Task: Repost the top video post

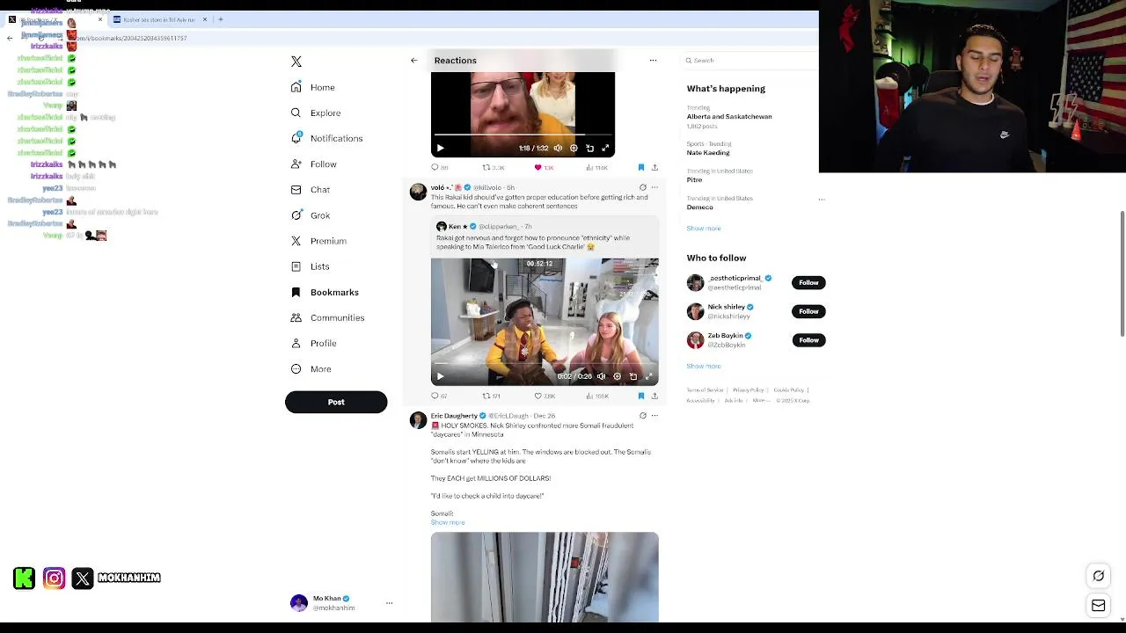Action: click(493, 167)
